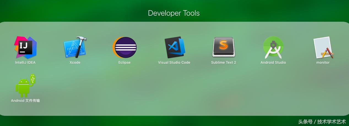Select the 'Developer Tools' folder title
The width and height of the screenshot is (349, 126).
pos(174,13)
